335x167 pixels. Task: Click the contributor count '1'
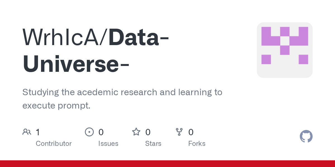[x=38, y=132]
